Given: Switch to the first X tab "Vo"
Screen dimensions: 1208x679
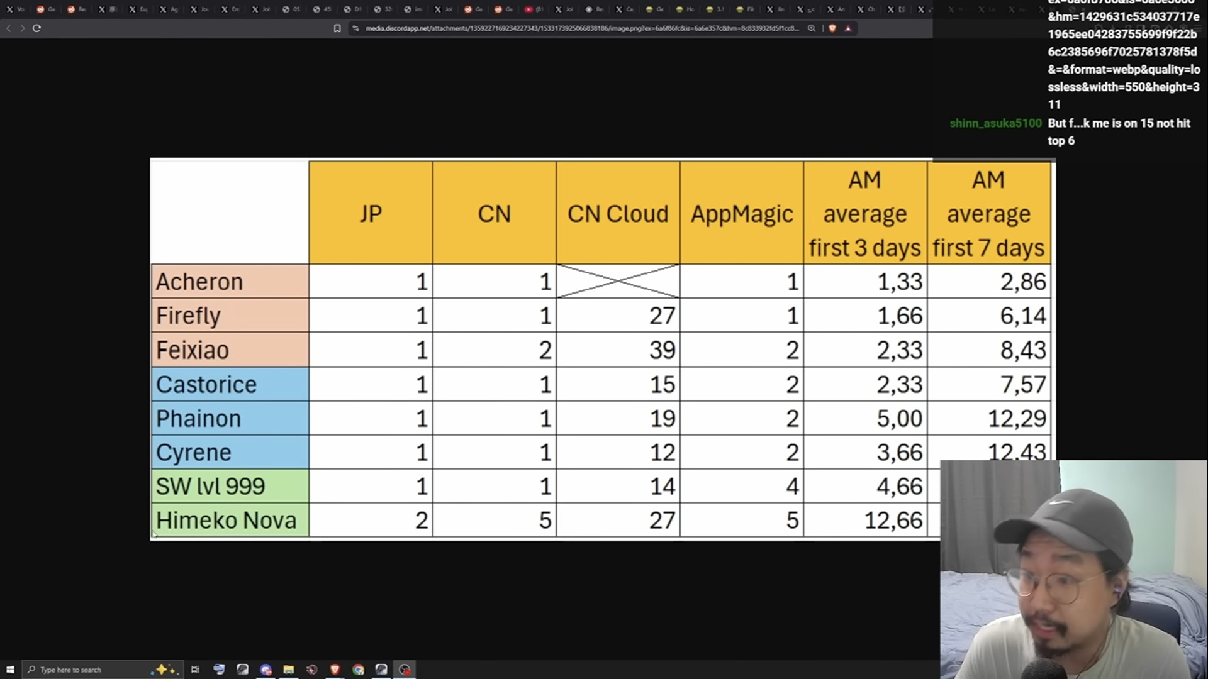Looking at the screenshot, I should click(x=16, y=9).
